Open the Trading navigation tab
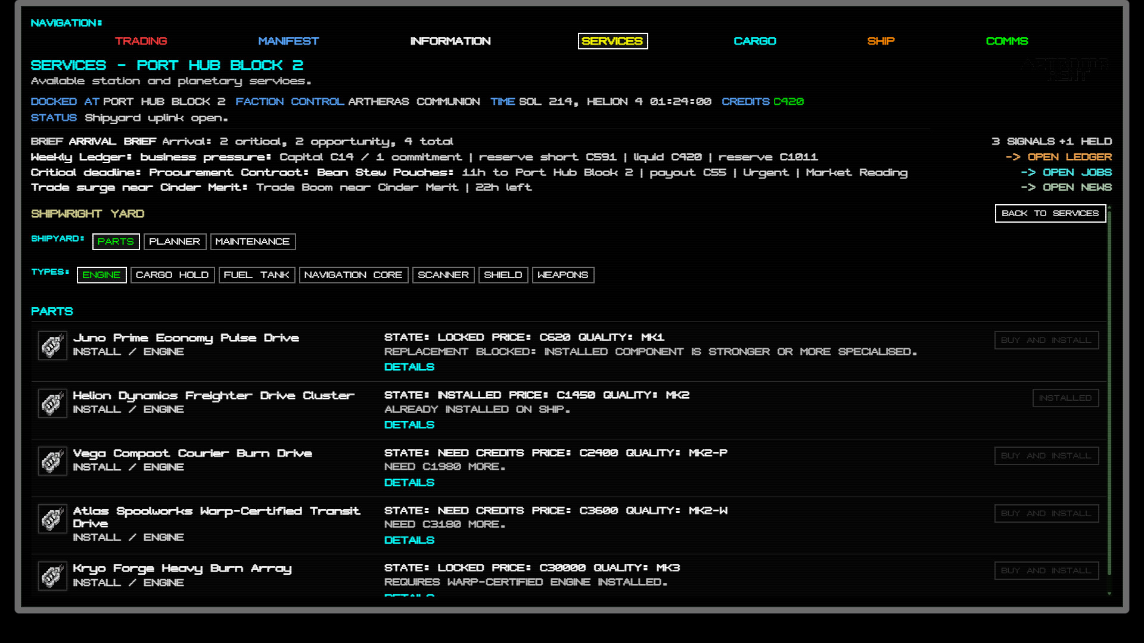The width and height of the screenshot is (1144, 643). [x=141, y=41]
